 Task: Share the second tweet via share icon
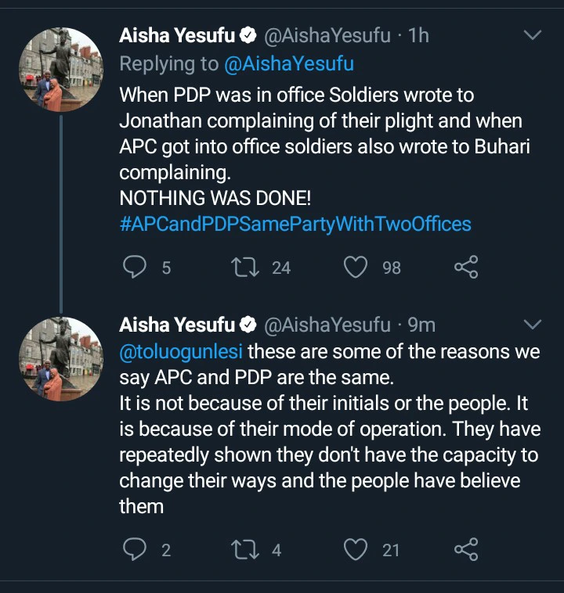[466, 550]
